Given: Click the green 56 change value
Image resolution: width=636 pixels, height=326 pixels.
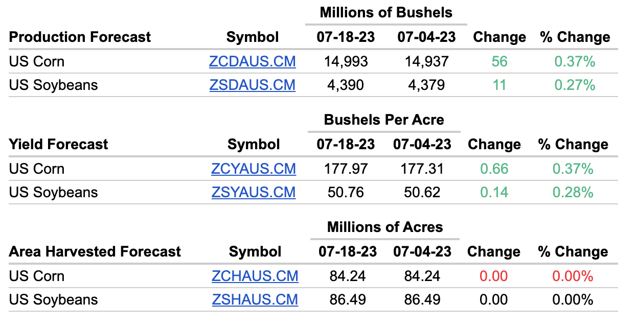Looking at the screenshot, I should coord(499,62).
